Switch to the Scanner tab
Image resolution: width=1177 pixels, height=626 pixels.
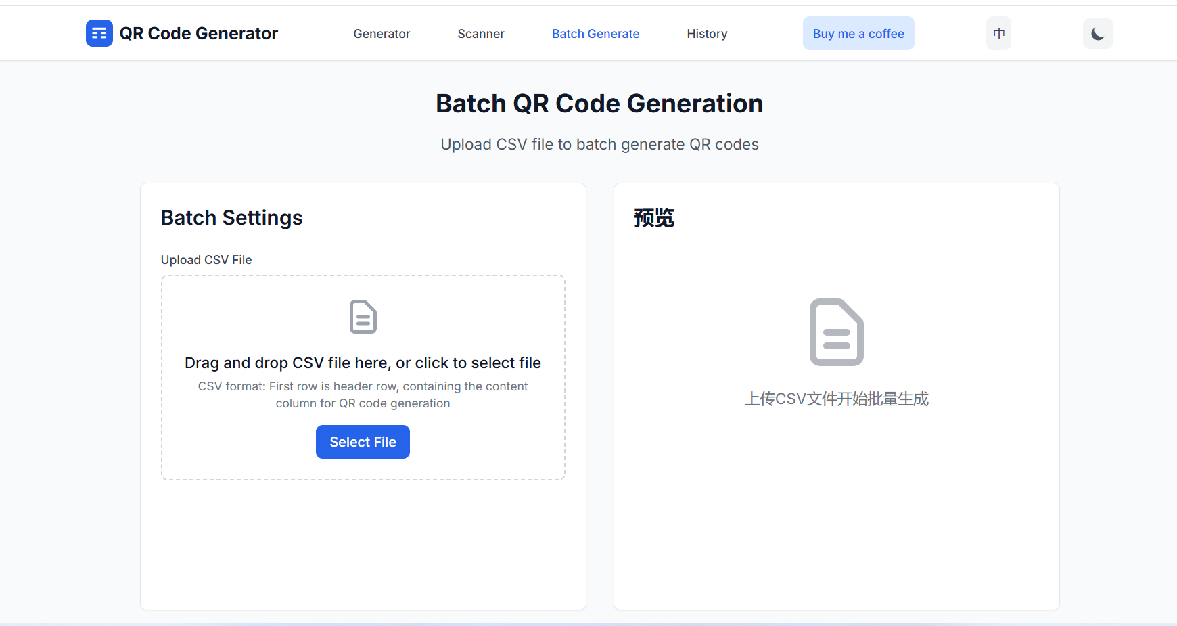click(480, 33)
